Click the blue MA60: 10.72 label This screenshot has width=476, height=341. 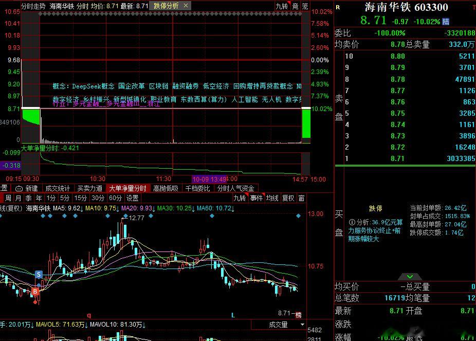(215, 208)
